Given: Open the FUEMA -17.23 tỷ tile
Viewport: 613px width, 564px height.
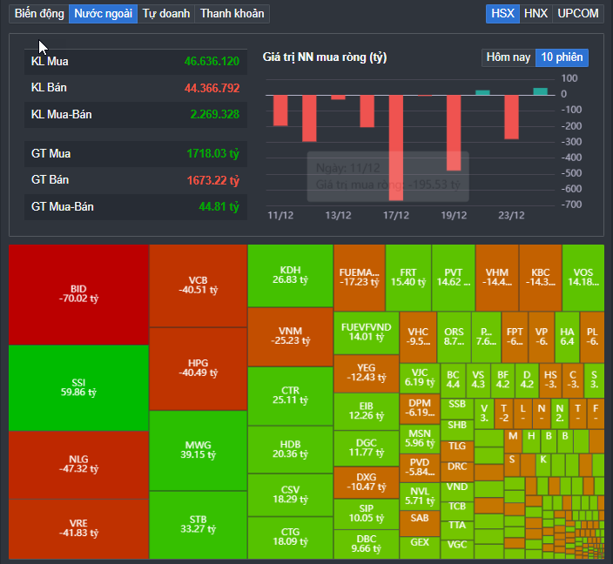Looking at the screenshot, I should pyautogui.click(x=360, y=278).
